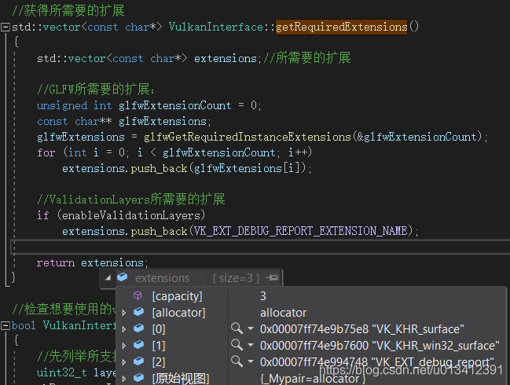
Task: Click the allocator value text
Action: tap(284, 313)
